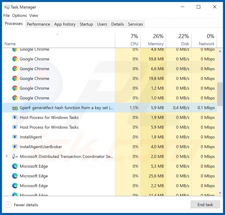Screen dimensions: 225x215
Task: Minimize the Task Manager window
Action: tap(183, 7)
